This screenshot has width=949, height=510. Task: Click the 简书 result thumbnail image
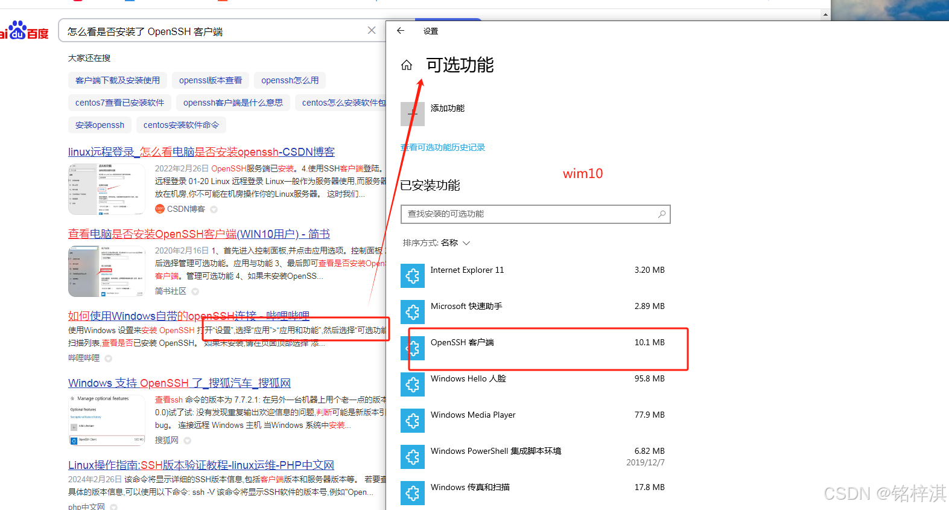[107, 271]
